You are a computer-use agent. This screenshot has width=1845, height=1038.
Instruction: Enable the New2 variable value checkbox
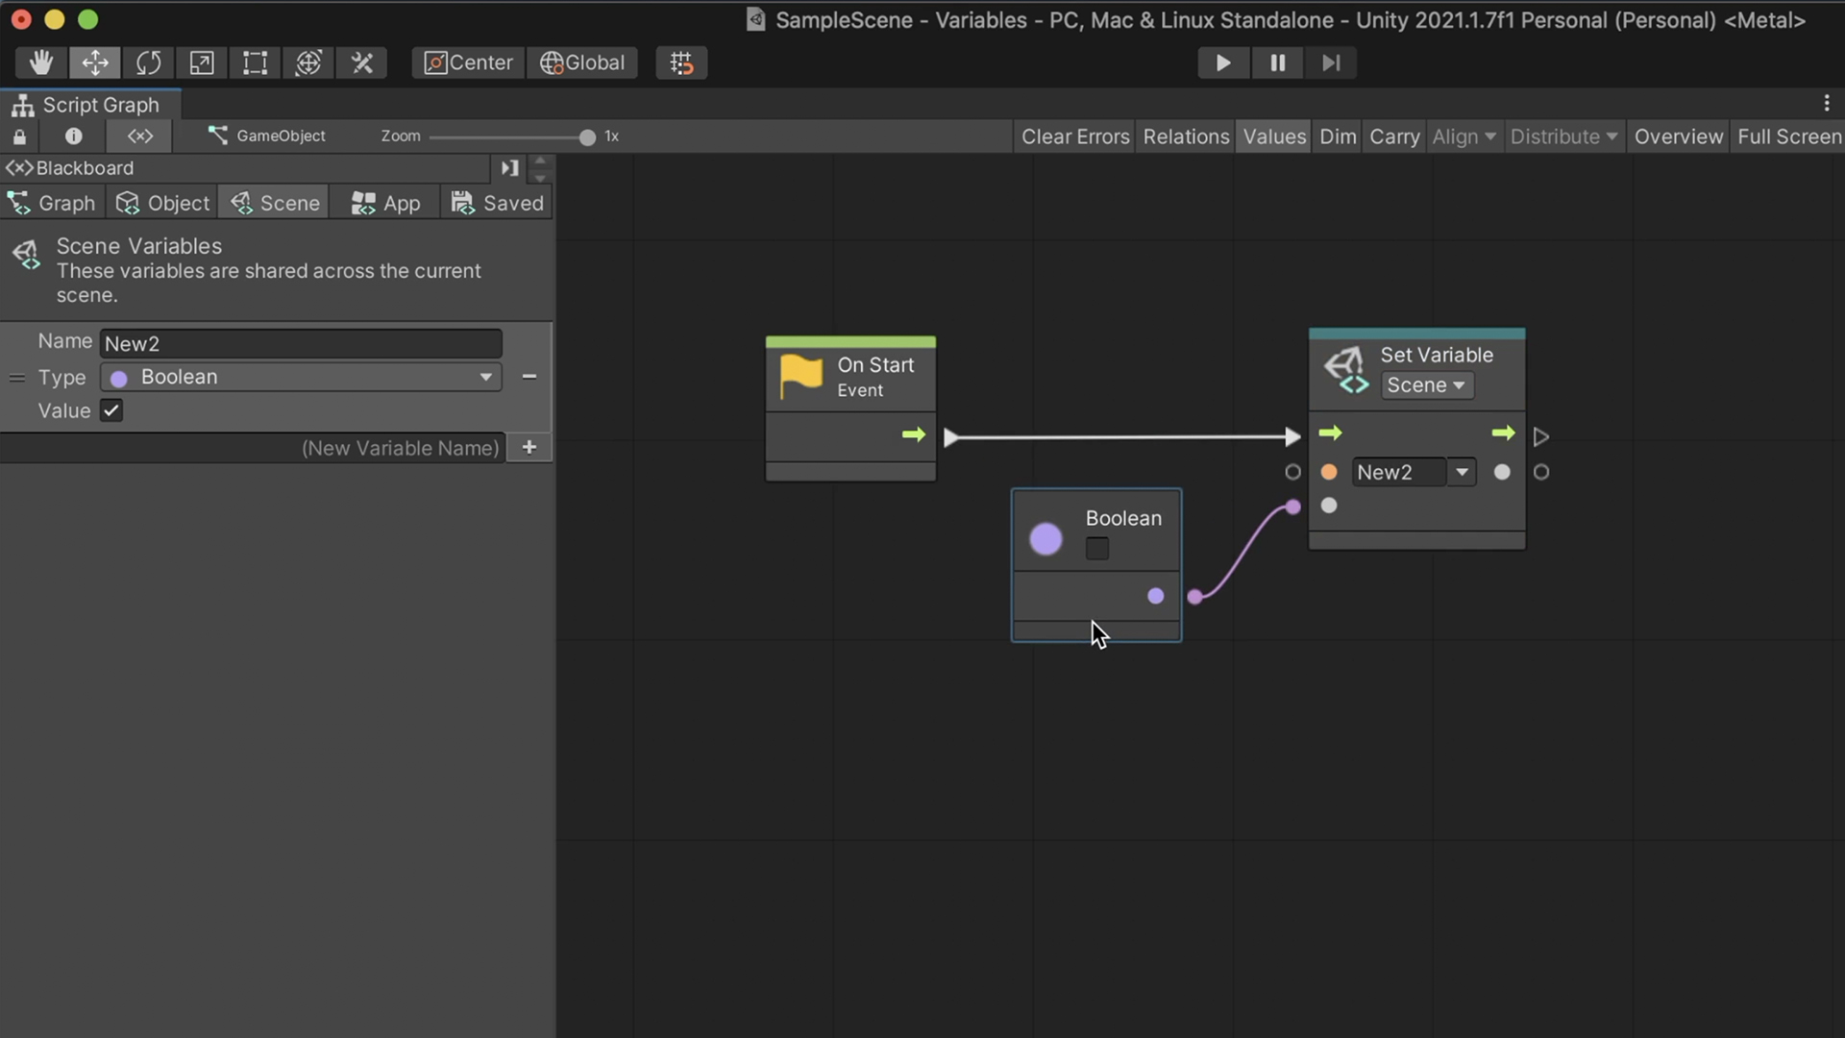pos(111,409)
